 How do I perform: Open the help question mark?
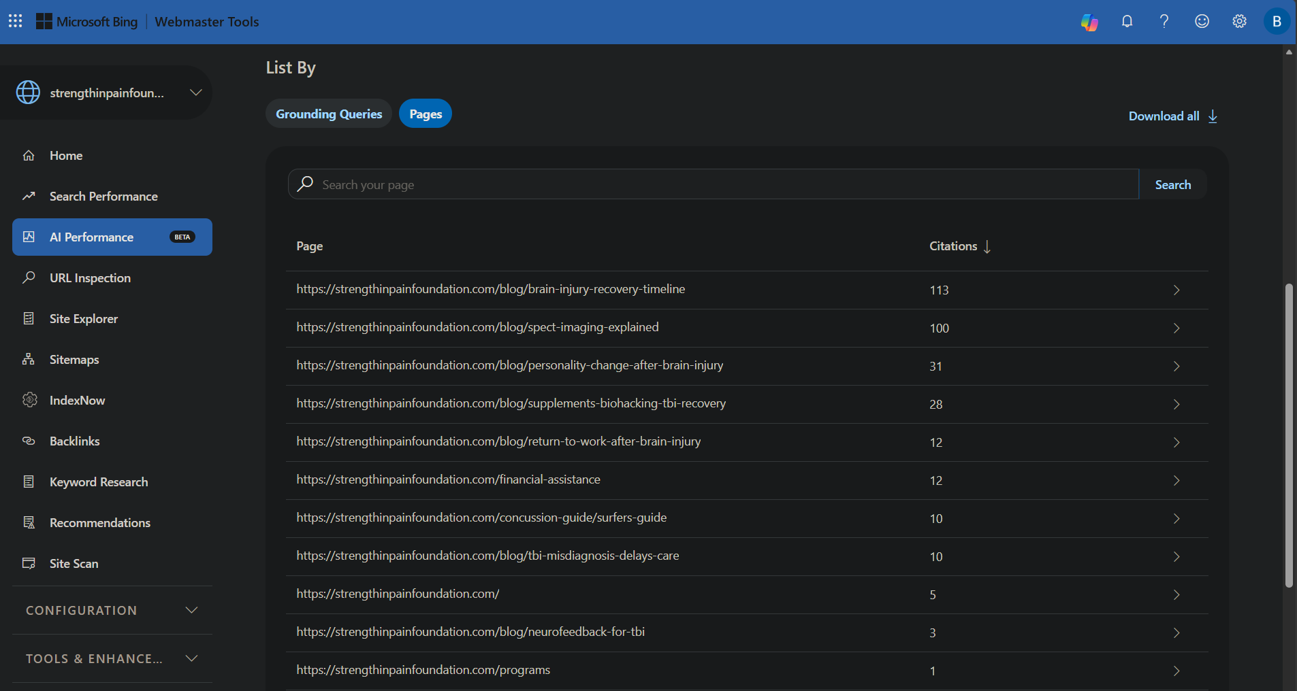1164,21
